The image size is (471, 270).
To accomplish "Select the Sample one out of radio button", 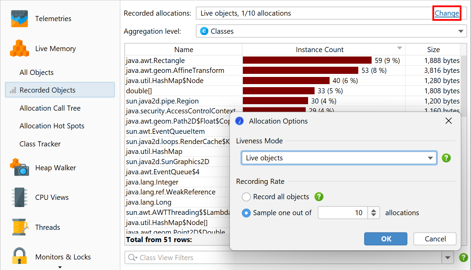I will pyautogui.click(x=246, y=213).
